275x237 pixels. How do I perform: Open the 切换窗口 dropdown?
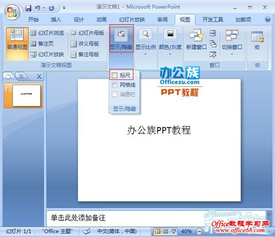pyautogui.click(x=232, y=42)
